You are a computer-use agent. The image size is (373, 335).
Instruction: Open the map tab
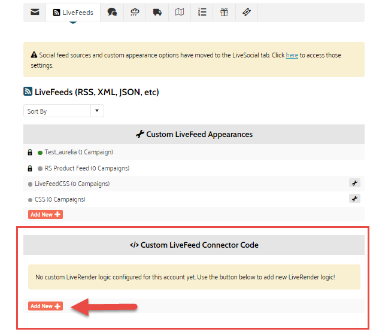(x=180, y=13)
